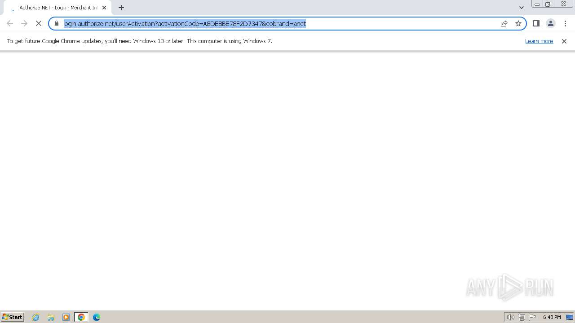
Task: Open Windows Media Player taskbar icon
Action: click(x=66, y=317)
